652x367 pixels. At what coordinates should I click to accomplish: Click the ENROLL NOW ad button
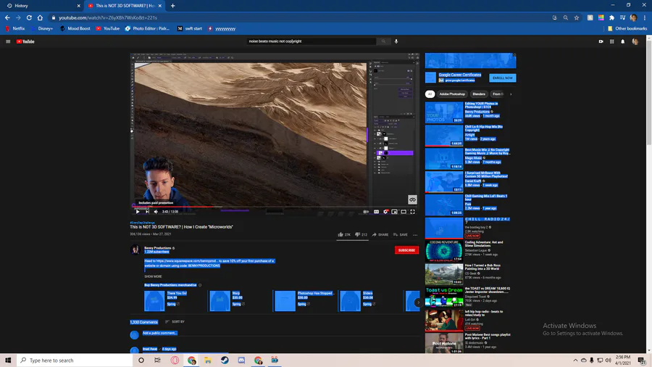point(502,78)
